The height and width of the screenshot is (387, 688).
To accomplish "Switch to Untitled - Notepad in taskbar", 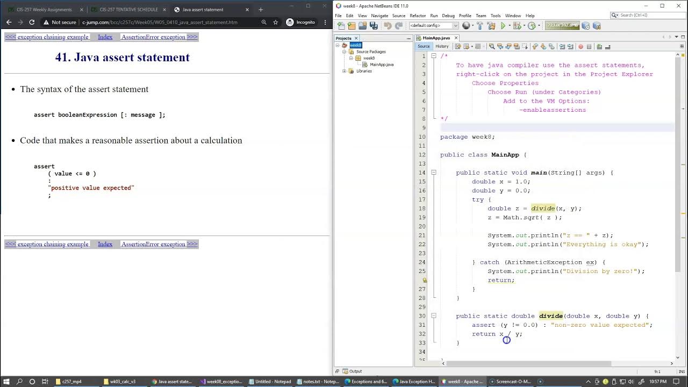I will click(269, 382).
